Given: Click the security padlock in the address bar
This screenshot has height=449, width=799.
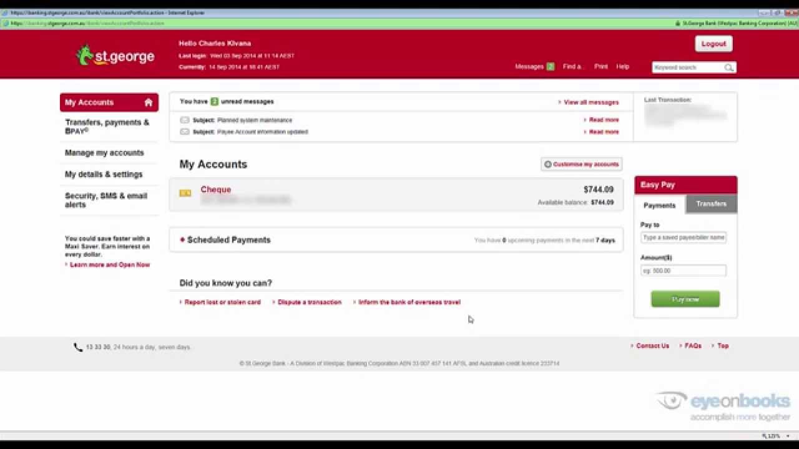Looking at the screenshot, I should [x=678, y=23].
